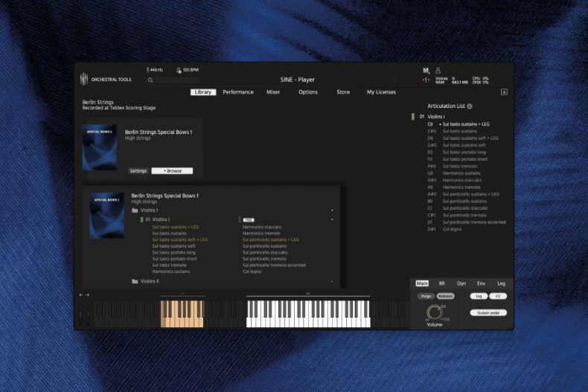Click the green marker beside 01 Violins I in browser
Image resolution: width=588 pixels, height=392 pixels.
141,219
